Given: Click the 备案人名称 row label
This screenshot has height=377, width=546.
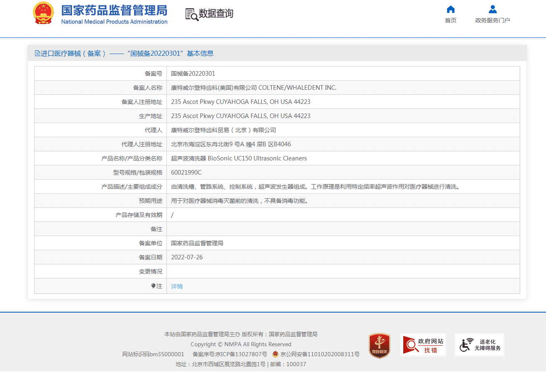Looking at the screenshot, I should (148, 88).
